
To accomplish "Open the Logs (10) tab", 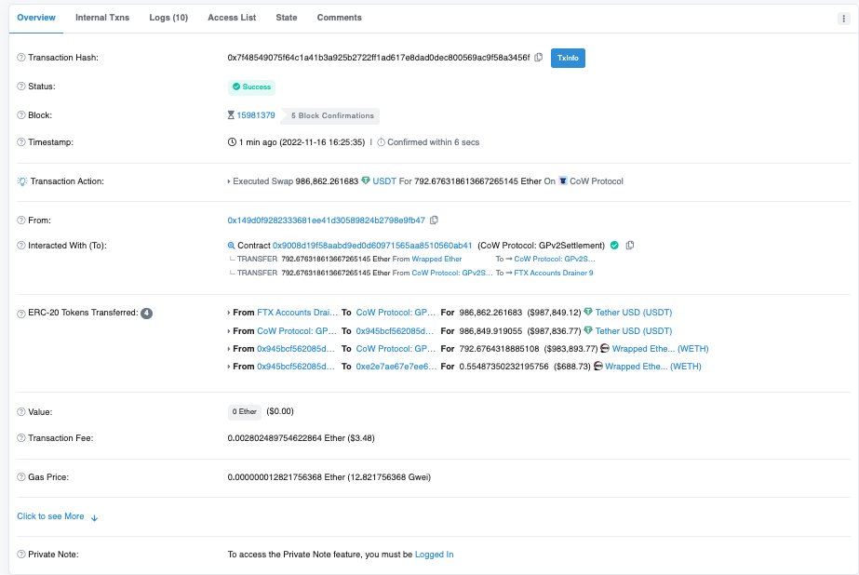I will coord(168,18).
